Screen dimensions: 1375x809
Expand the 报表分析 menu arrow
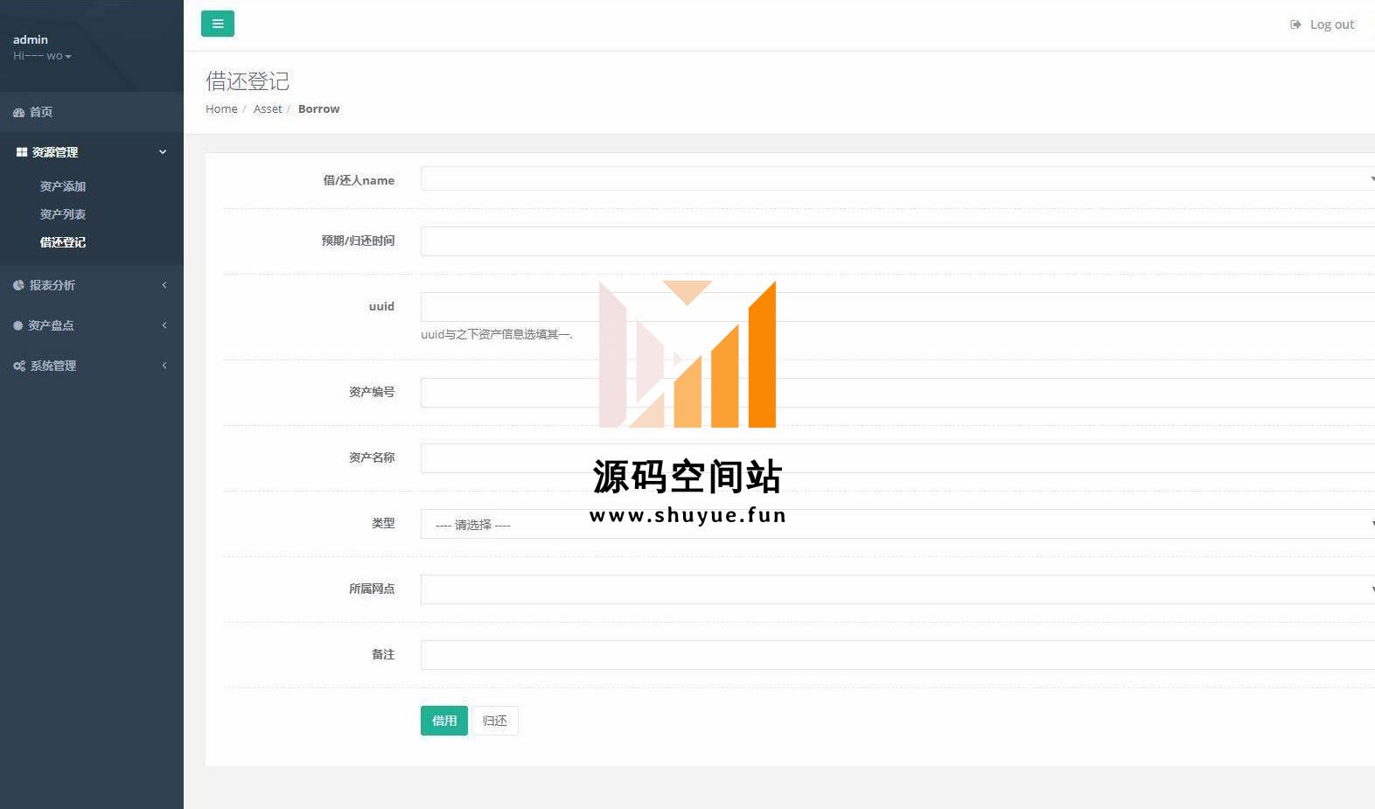click(164, 285)
